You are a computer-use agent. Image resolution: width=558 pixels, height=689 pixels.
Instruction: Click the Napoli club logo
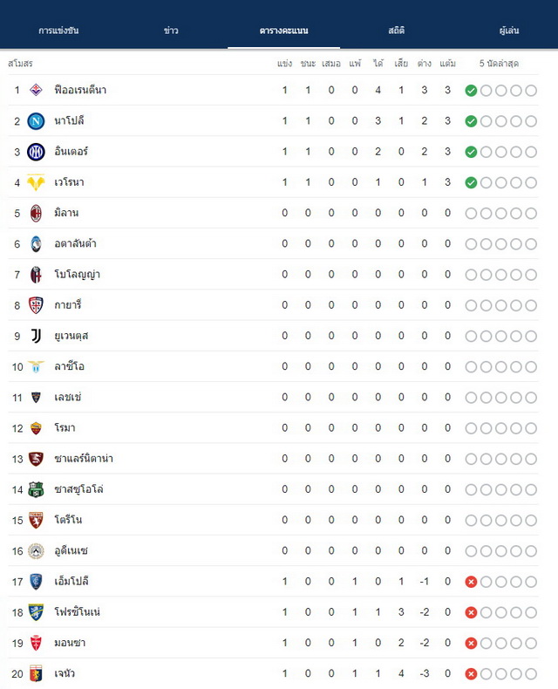[36, 121]
